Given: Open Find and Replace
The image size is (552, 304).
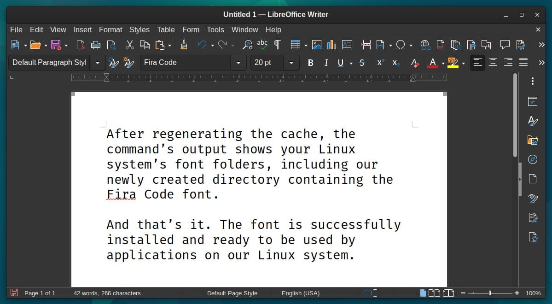Looking at the screenshot, I should [247, 45].
